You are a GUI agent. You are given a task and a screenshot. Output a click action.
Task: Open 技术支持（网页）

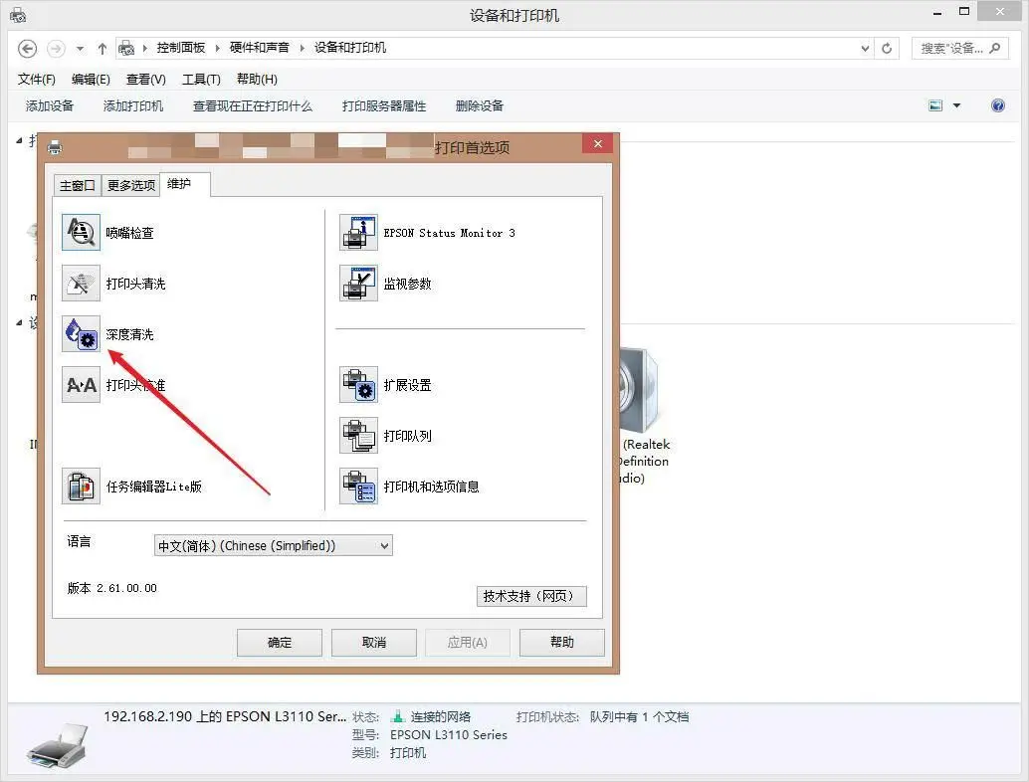(x=531, y=596)
